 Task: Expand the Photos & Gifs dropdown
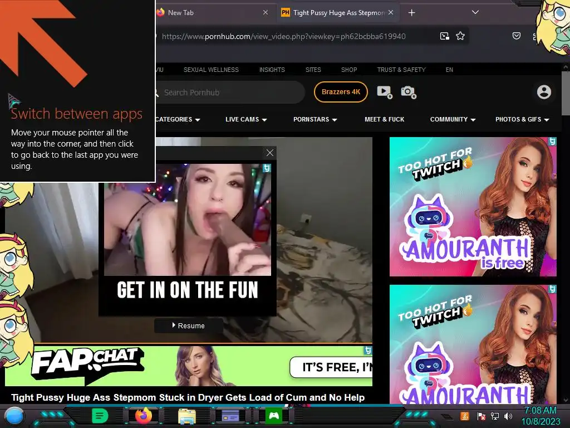(x=522, y=119)
